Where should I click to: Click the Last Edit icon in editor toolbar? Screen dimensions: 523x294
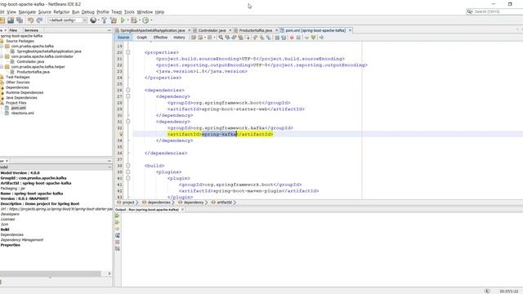point(194,38)
